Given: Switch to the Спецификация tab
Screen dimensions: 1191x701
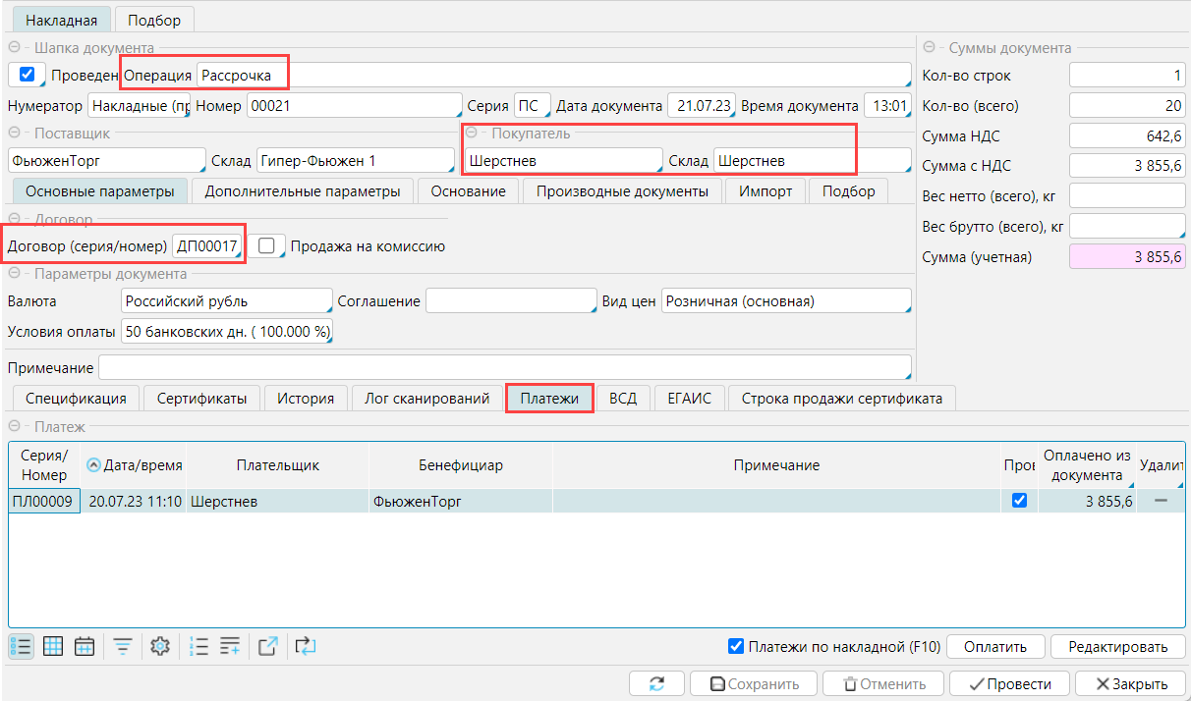Looking at the screenshot, I should (x=76, y=398).
